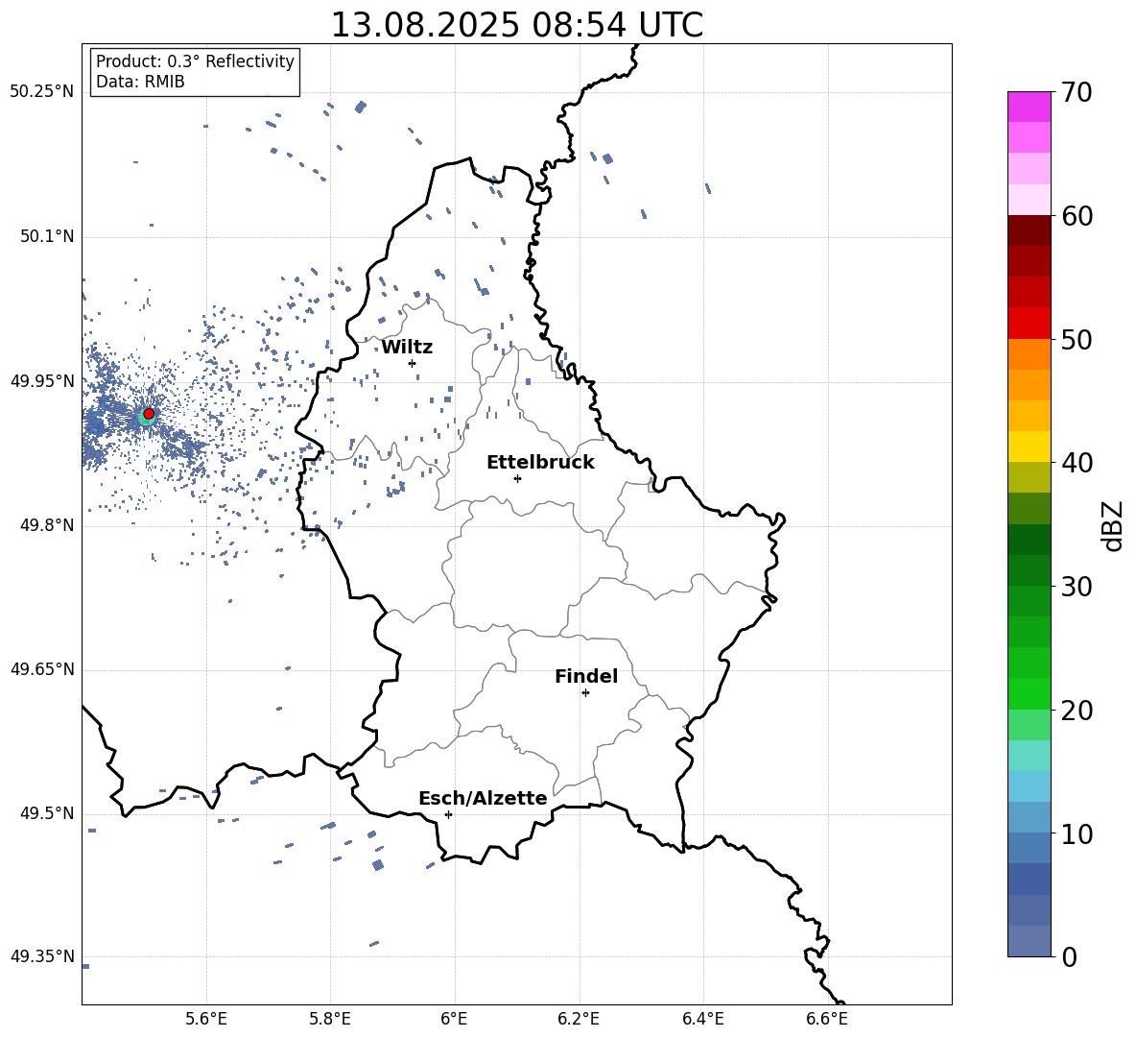Click the timestamp title 13.08.2025 08:54 UTC
The width and height of the screenshot is (1136, 1038).
tap(516, 25)
